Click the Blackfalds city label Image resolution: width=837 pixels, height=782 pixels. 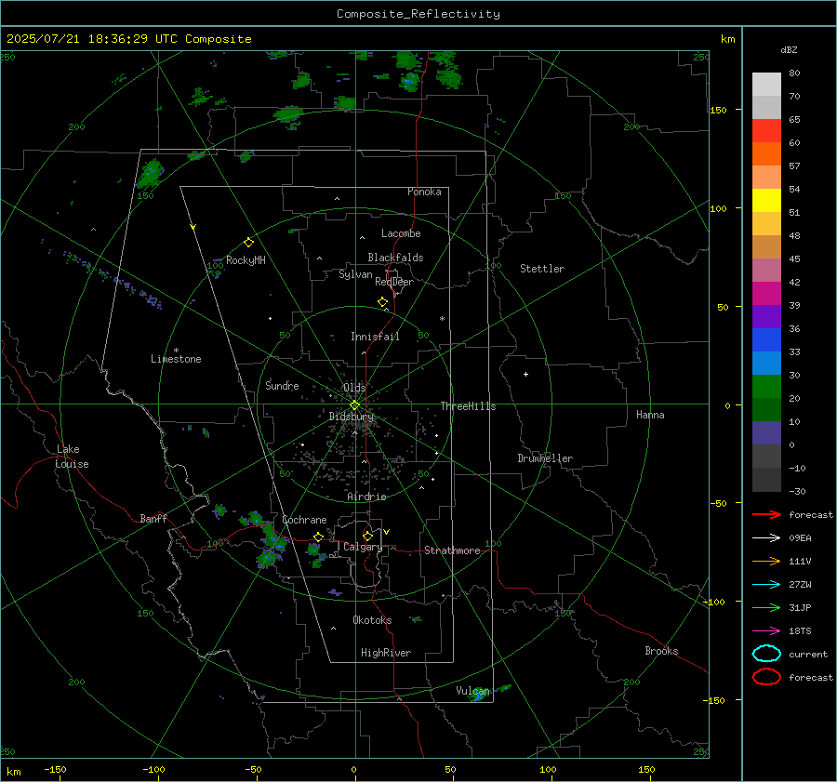395,258
